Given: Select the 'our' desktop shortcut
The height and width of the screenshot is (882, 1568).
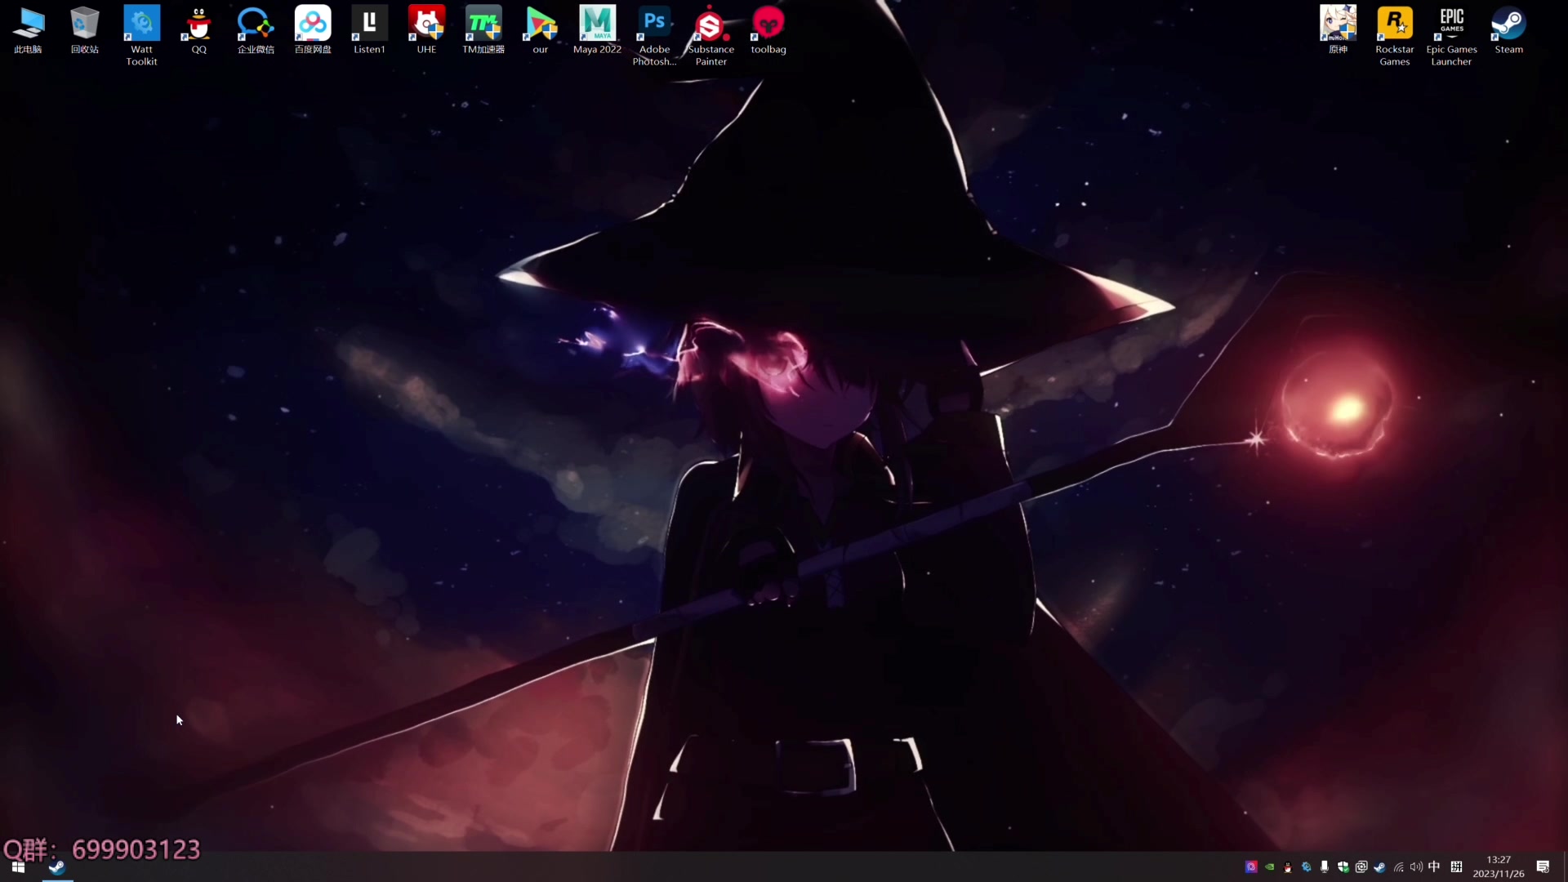Looking at the screenshot, I should 541,30.
